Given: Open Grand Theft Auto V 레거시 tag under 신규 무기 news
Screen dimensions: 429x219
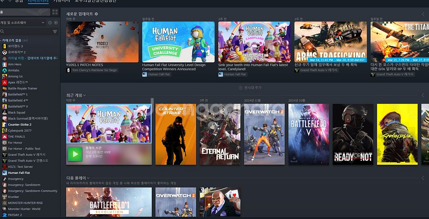Looking at the screenshot, I should (317, 70).
